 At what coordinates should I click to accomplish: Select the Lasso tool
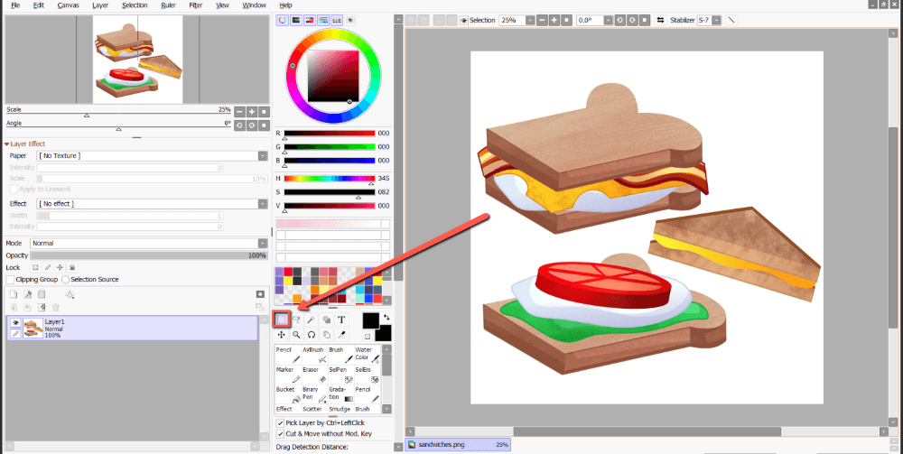[296, 319]
